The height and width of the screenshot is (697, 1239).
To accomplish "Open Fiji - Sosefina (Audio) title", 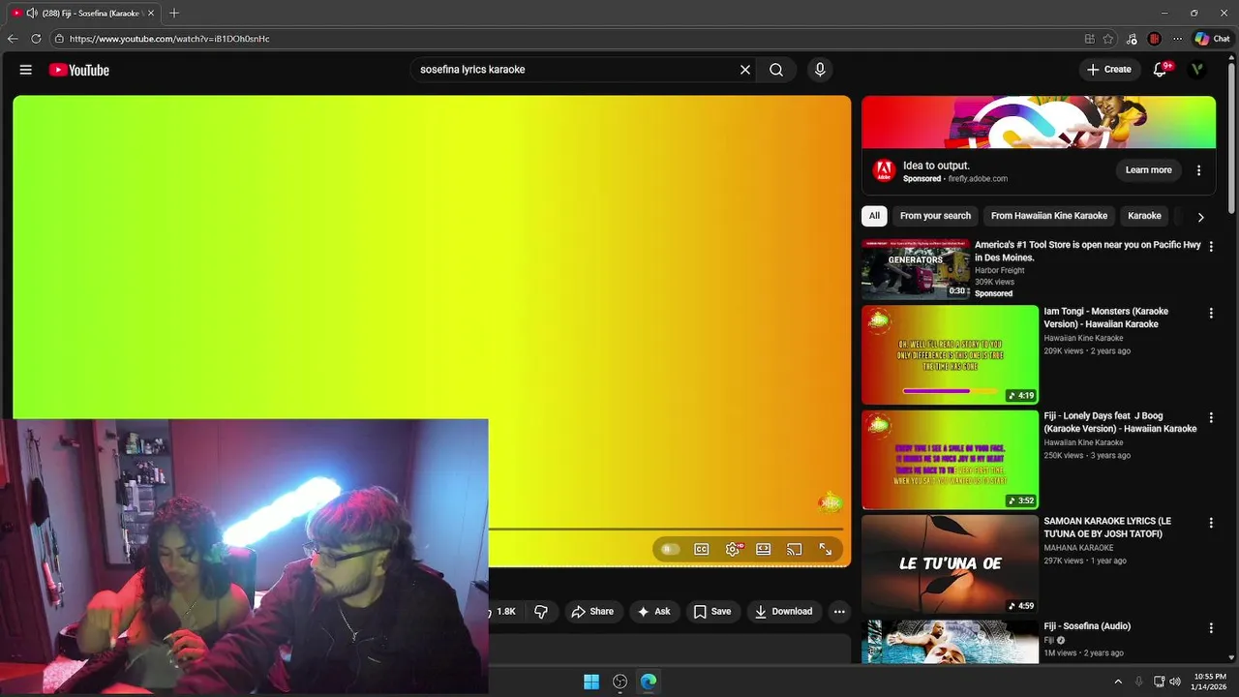I will [1087, 626].
